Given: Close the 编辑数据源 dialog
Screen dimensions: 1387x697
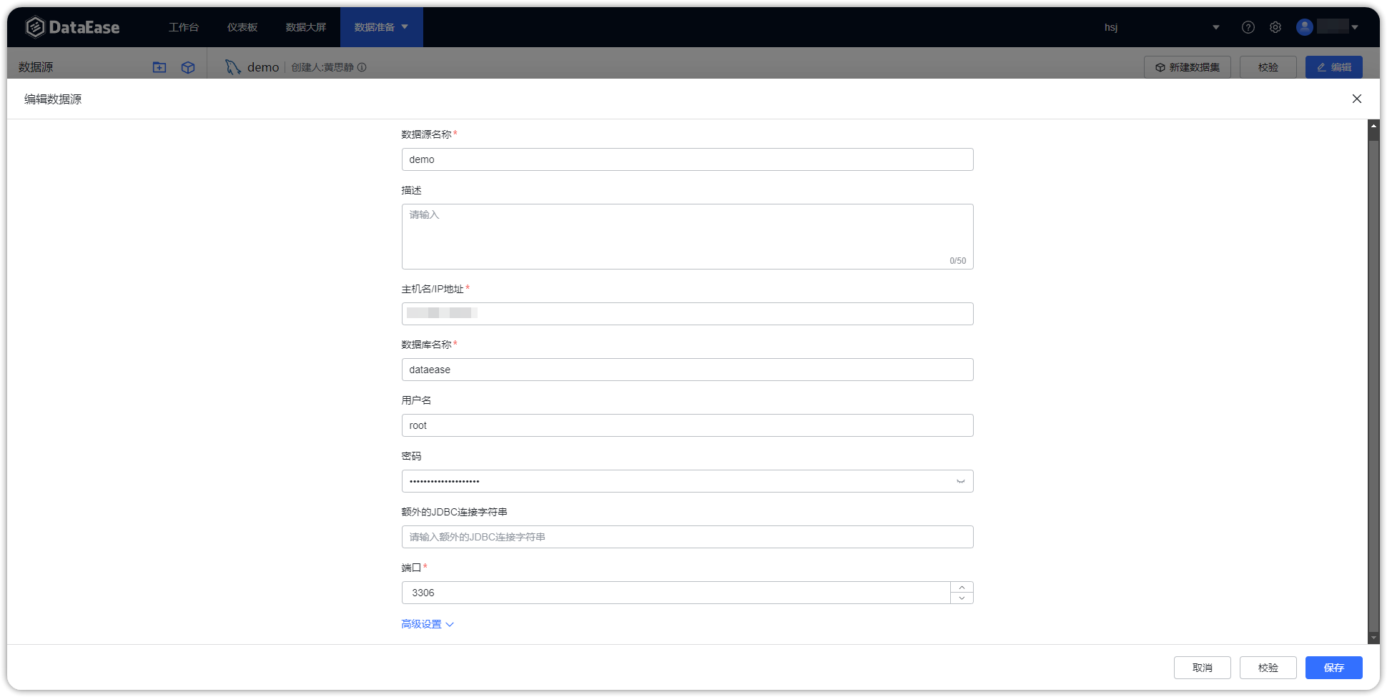Looking at the screenshot, I should [x=1356, y=99].
